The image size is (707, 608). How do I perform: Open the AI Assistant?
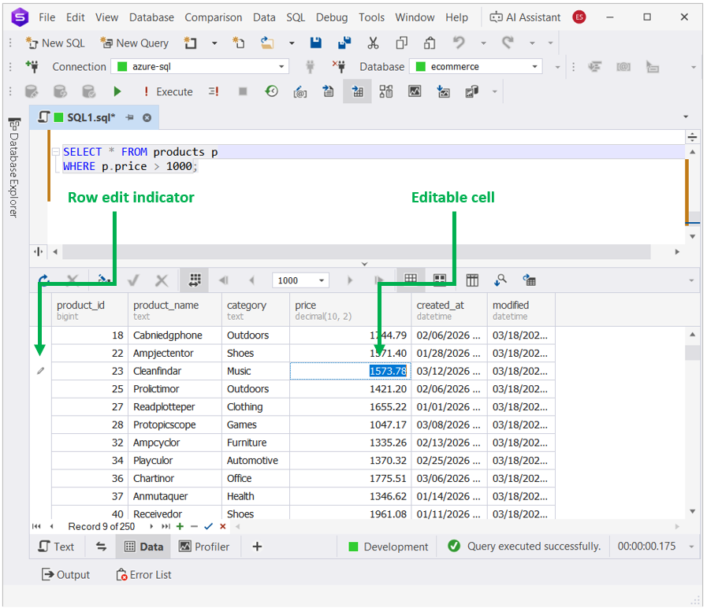pos(525,17)
